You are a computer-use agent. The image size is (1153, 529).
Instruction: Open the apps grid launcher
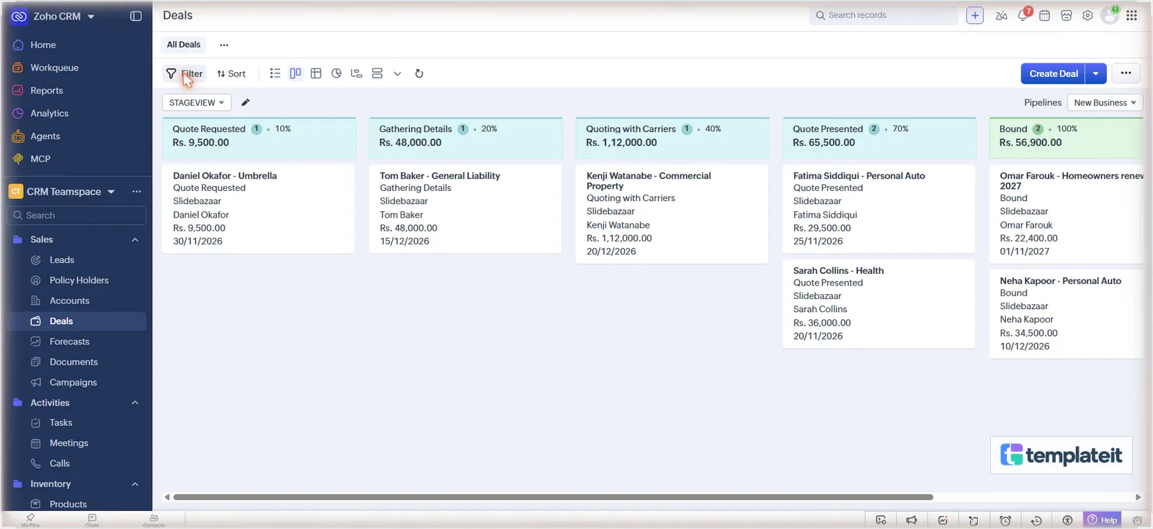click(1132, 15)
